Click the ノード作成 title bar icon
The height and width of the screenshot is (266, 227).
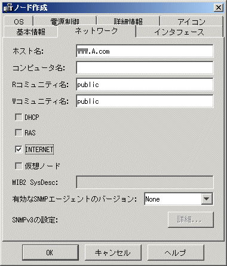click(x=8, y=8)
